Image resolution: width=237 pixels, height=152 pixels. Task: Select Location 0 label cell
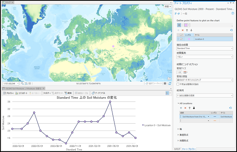pos(214,39)
